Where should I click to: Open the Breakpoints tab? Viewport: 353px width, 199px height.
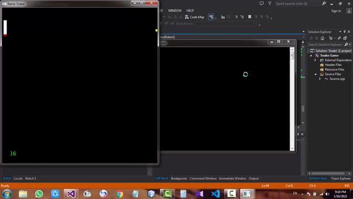pos(179,179)
